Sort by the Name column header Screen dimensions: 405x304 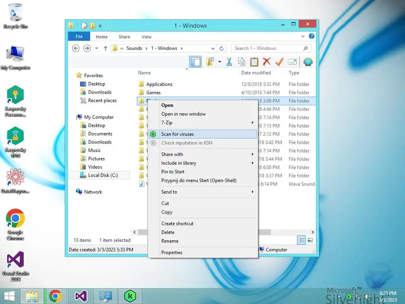point(187,73)
